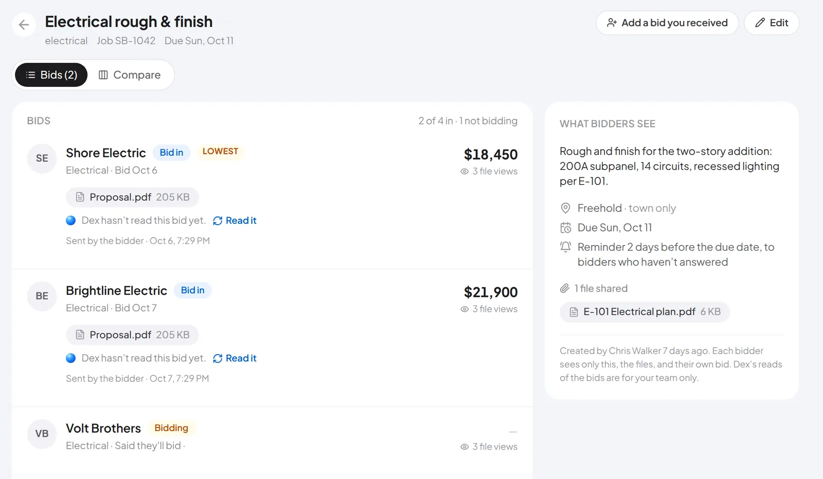Click the Electrical rough & finish title

pyautogui.click(x=129, y=22)
